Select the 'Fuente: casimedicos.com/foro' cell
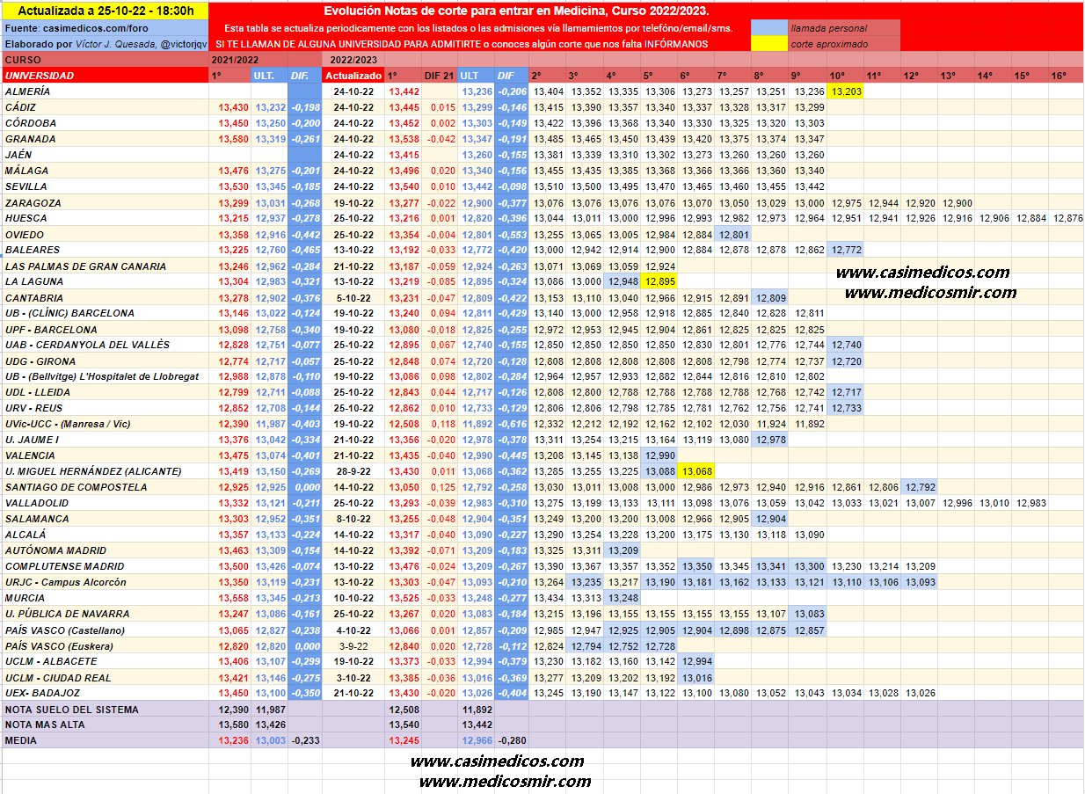The height and width of the screenshot is (794, 1085). (x=105, y=28)
